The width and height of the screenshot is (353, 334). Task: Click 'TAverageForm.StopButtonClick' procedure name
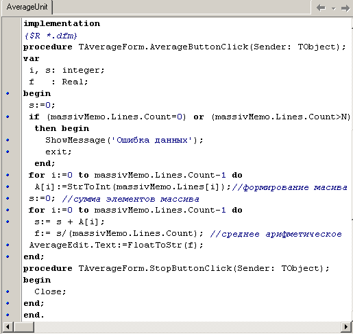pos(155,268)
